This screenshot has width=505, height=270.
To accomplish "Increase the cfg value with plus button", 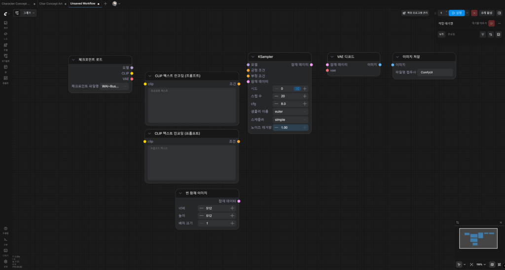I will coord(305,103).
